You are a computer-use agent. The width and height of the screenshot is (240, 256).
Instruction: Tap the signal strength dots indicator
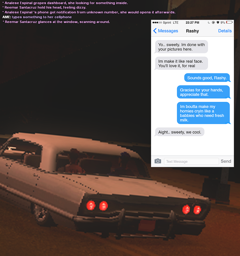point(157,22)
